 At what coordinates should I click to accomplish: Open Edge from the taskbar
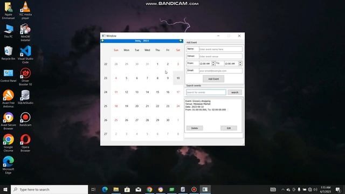105,189
